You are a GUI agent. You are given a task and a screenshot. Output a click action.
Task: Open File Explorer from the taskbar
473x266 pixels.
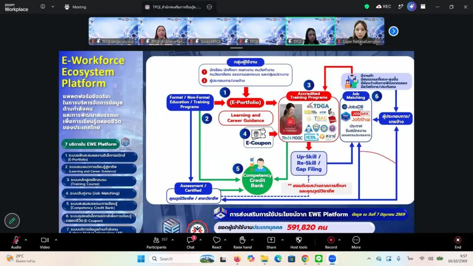[x=265, y=259]
